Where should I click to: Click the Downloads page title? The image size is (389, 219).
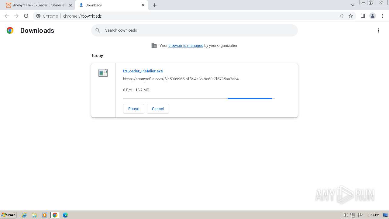point(37,30)
